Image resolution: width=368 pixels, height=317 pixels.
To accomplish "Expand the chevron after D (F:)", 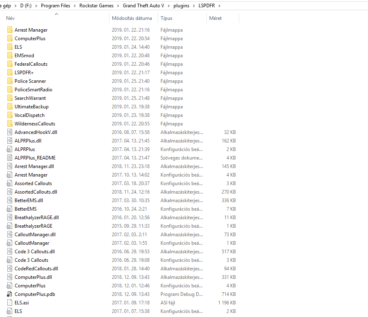I will click(36, 6).
